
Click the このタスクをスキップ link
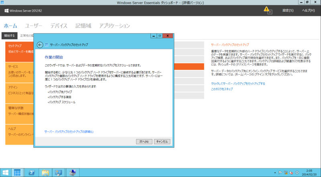(222, 89)
